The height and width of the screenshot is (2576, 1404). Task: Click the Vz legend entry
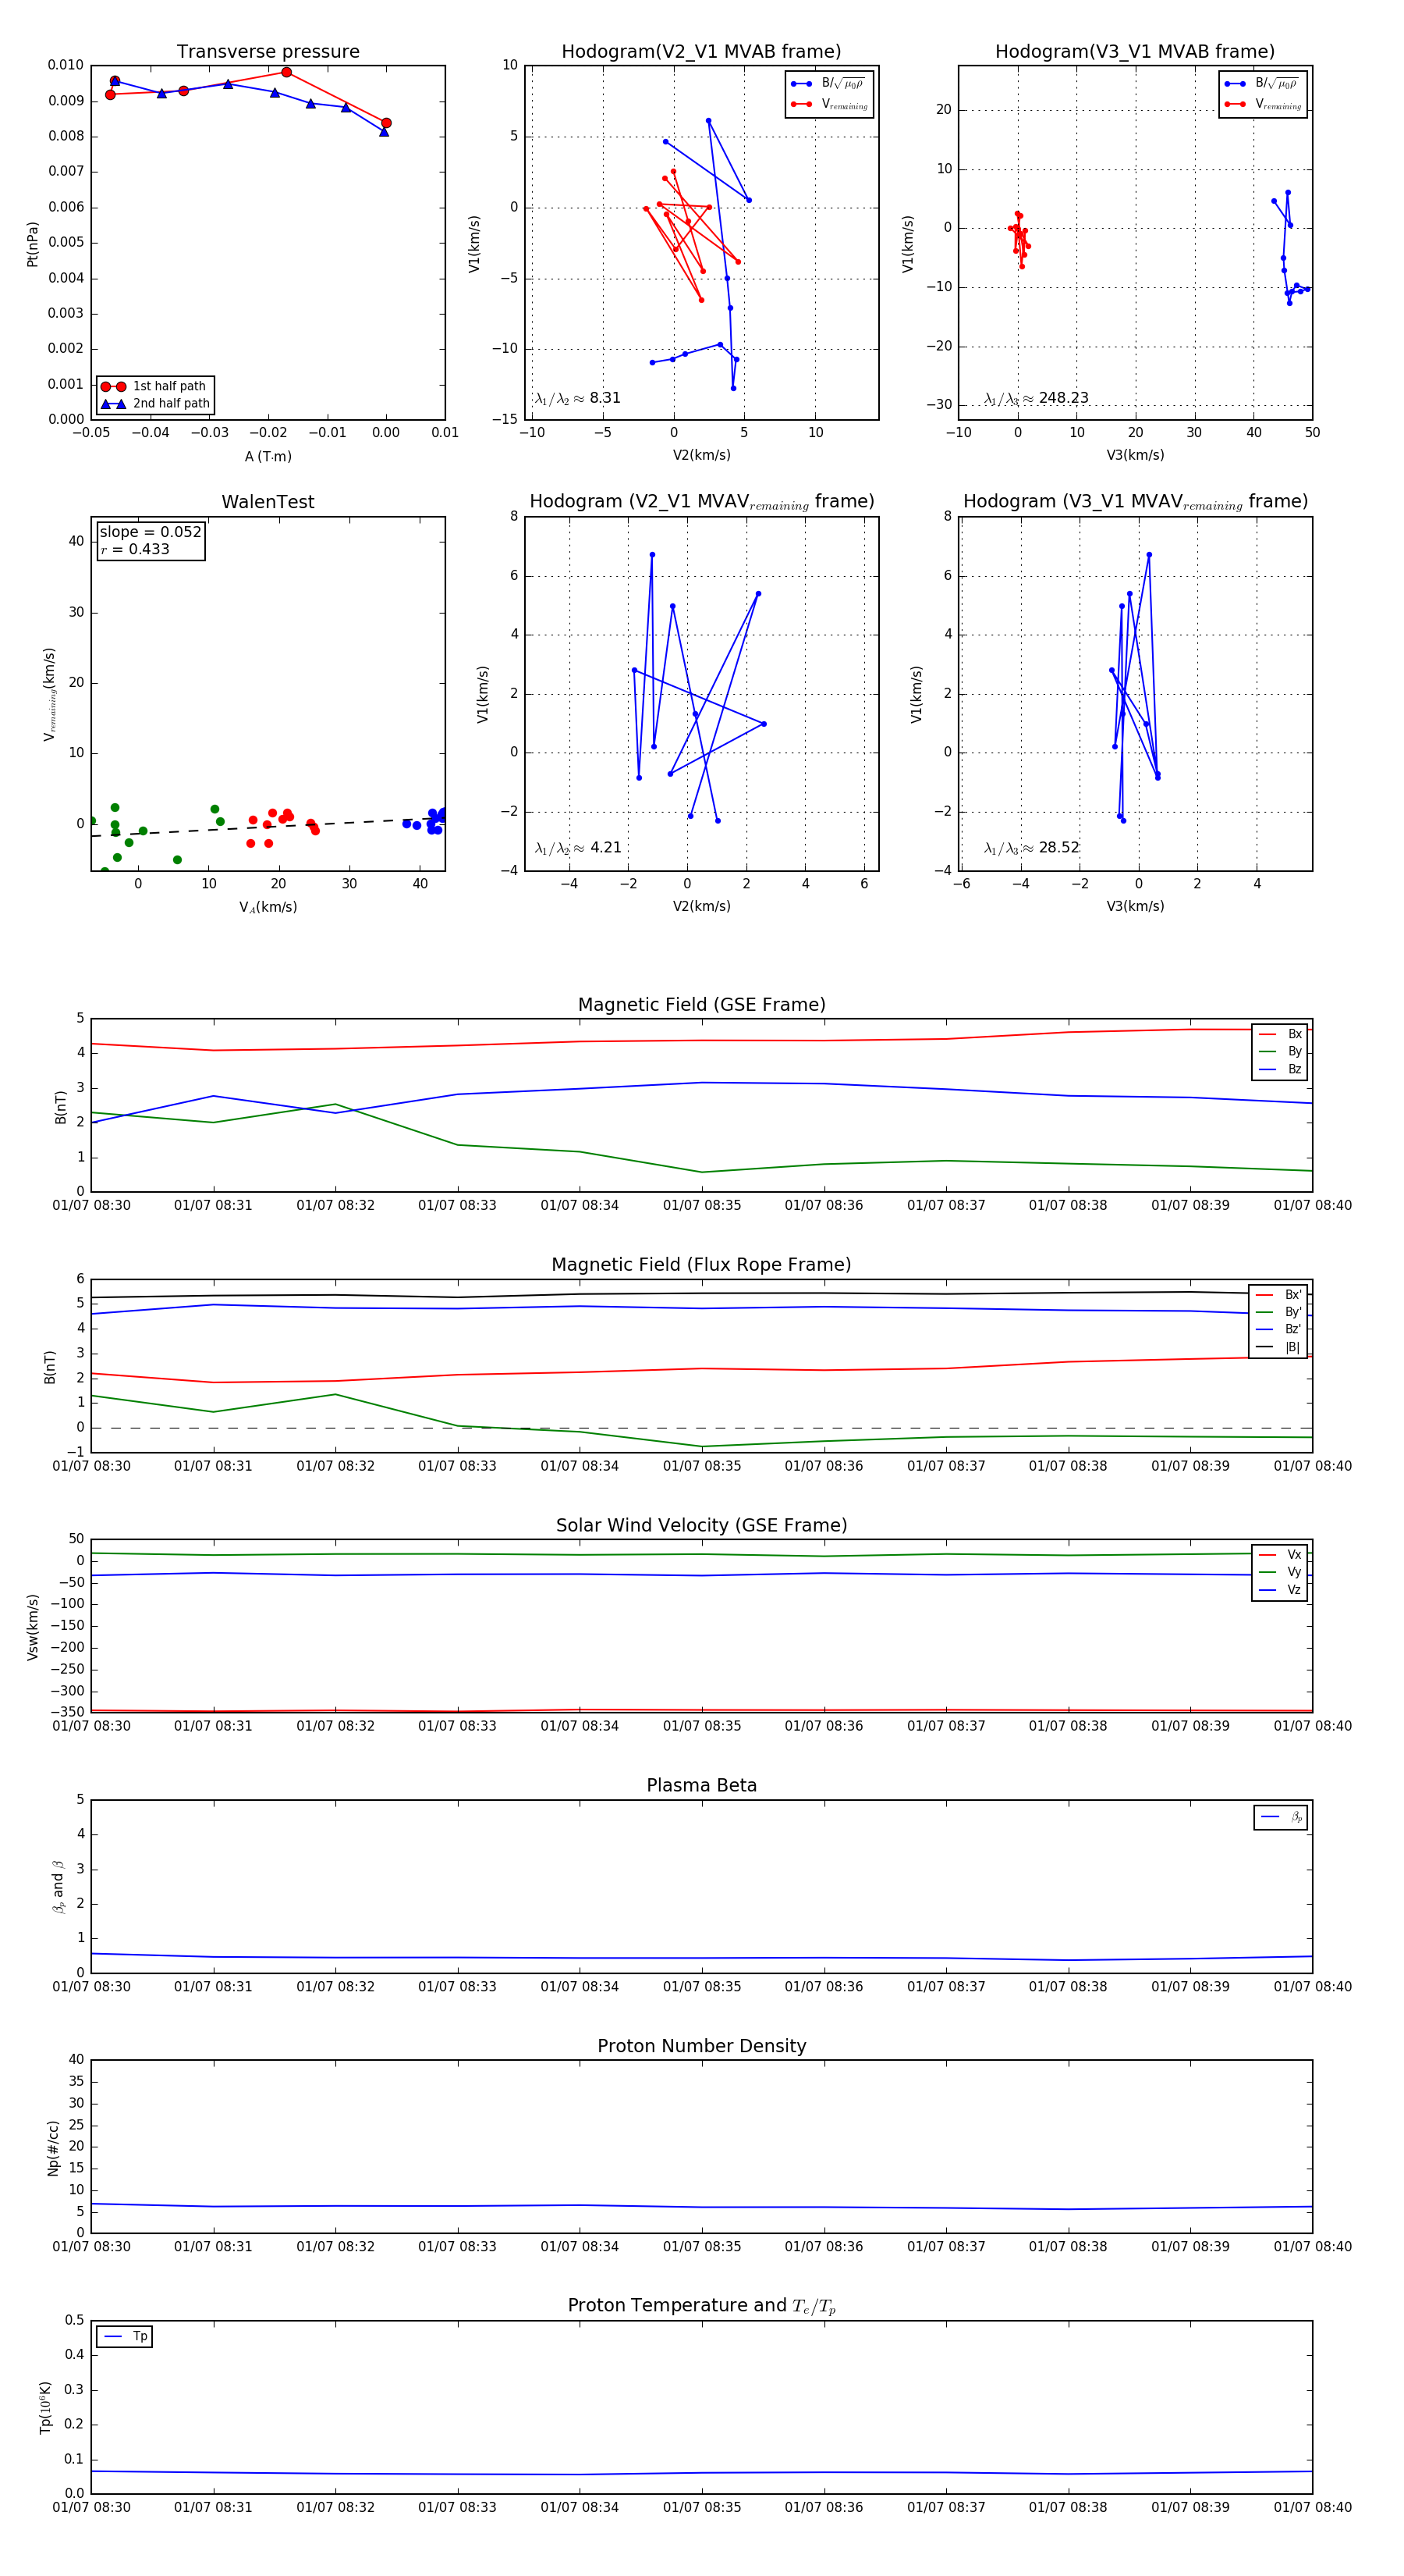[x=1280, y=1590]
